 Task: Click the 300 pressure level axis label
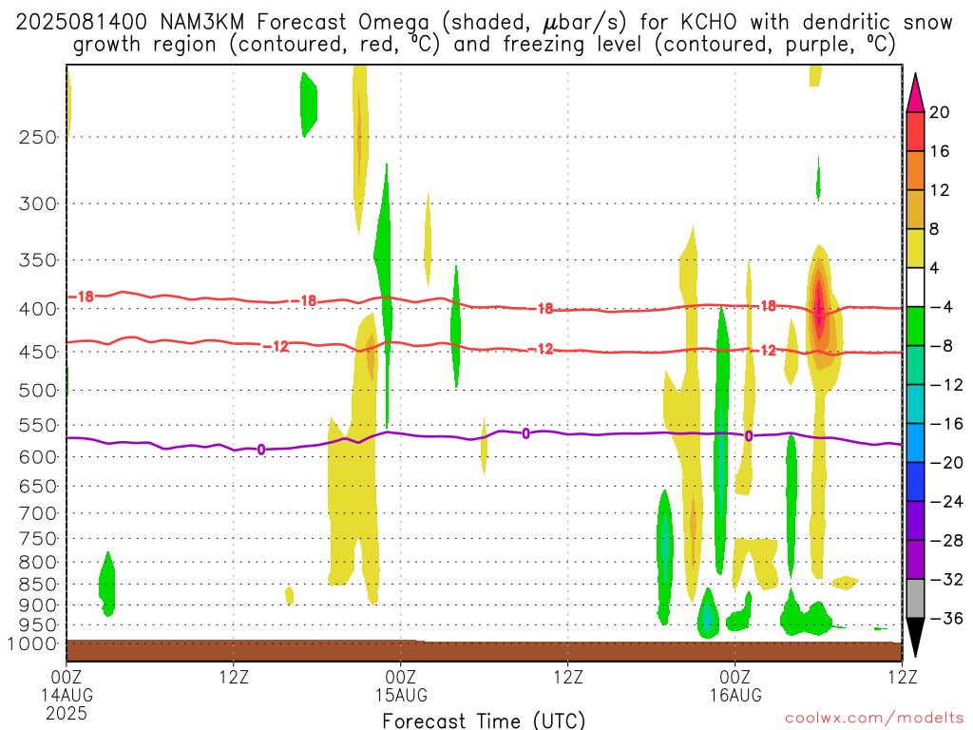(x=38, y=203)
